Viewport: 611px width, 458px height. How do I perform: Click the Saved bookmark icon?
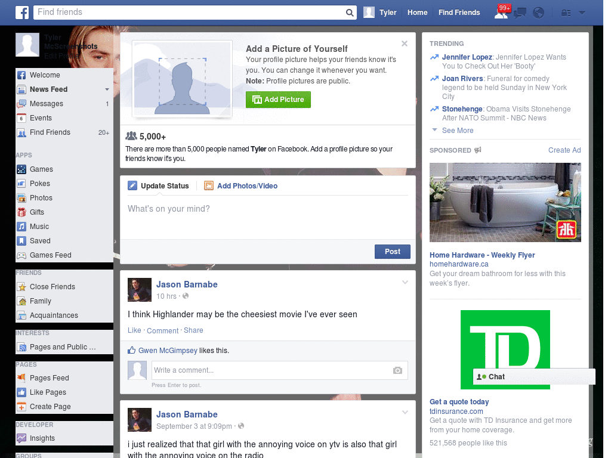22,241
